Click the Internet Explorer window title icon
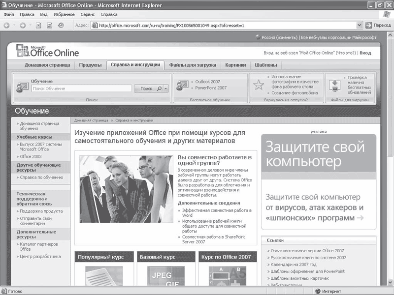Image resolution: width=394 pixels, height=295 pixels. [4, 5]
